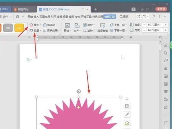Decrease height with the minus stepper
Image resolution: width=172 pixels, height=129 pixels.
coord(144,25)
